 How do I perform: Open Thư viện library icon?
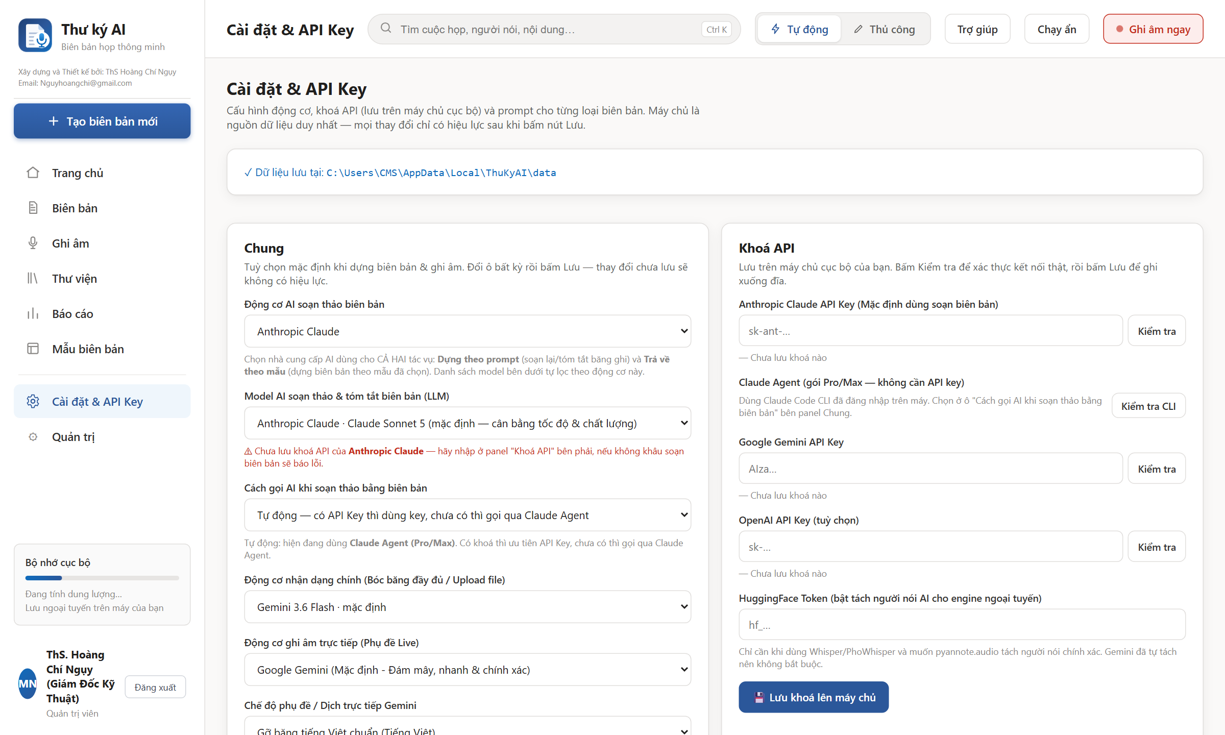tap(33, 279)
